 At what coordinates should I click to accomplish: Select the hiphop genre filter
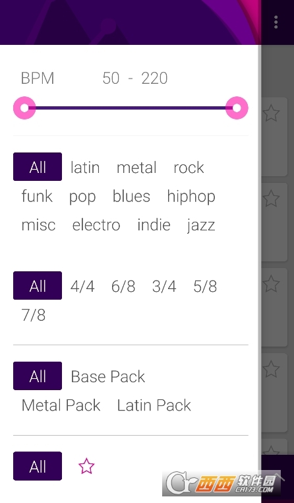pyautogui.click(x=191, y=197)
